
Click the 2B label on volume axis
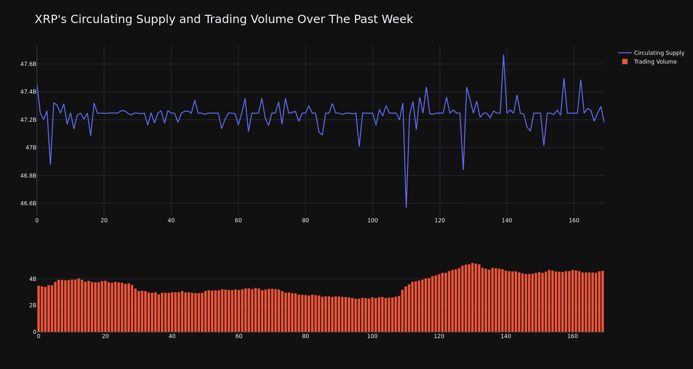tap(33, 305)
